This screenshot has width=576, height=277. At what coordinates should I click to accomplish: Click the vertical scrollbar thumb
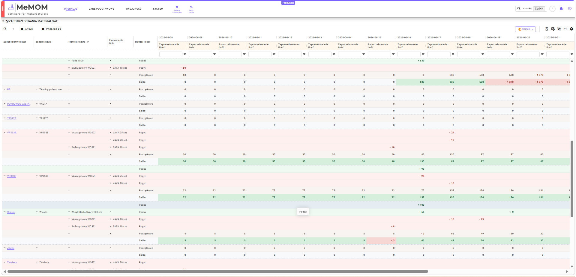point(572,179)
